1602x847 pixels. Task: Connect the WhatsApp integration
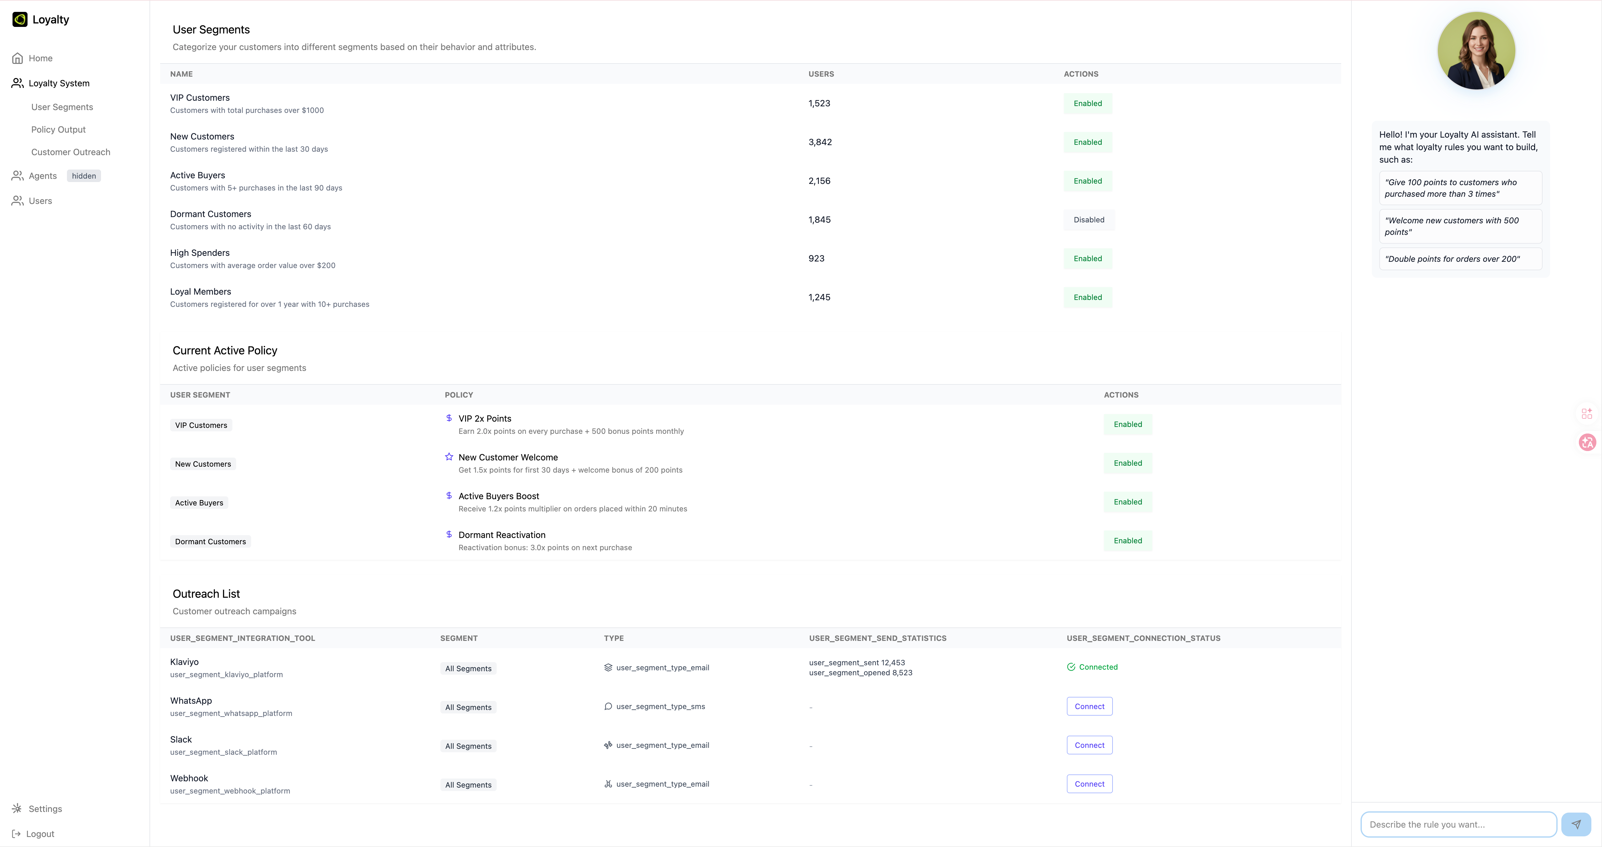(1089, 707)
